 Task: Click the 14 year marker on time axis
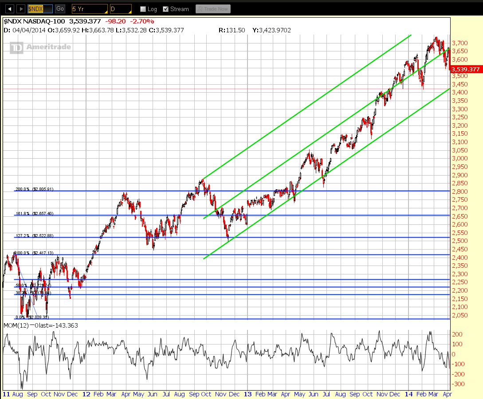pyautogui.click(x=408, y=394)
